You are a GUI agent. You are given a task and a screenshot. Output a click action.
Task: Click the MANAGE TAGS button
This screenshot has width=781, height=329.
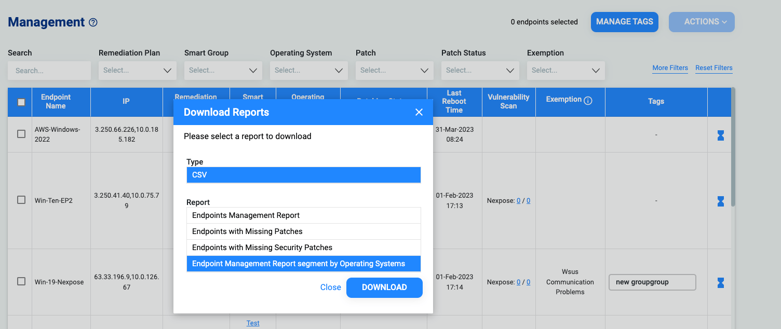pos(624,22)
